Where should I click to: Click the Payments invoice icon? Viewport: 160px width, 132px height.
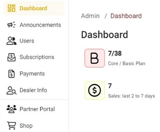pos(12,74)
